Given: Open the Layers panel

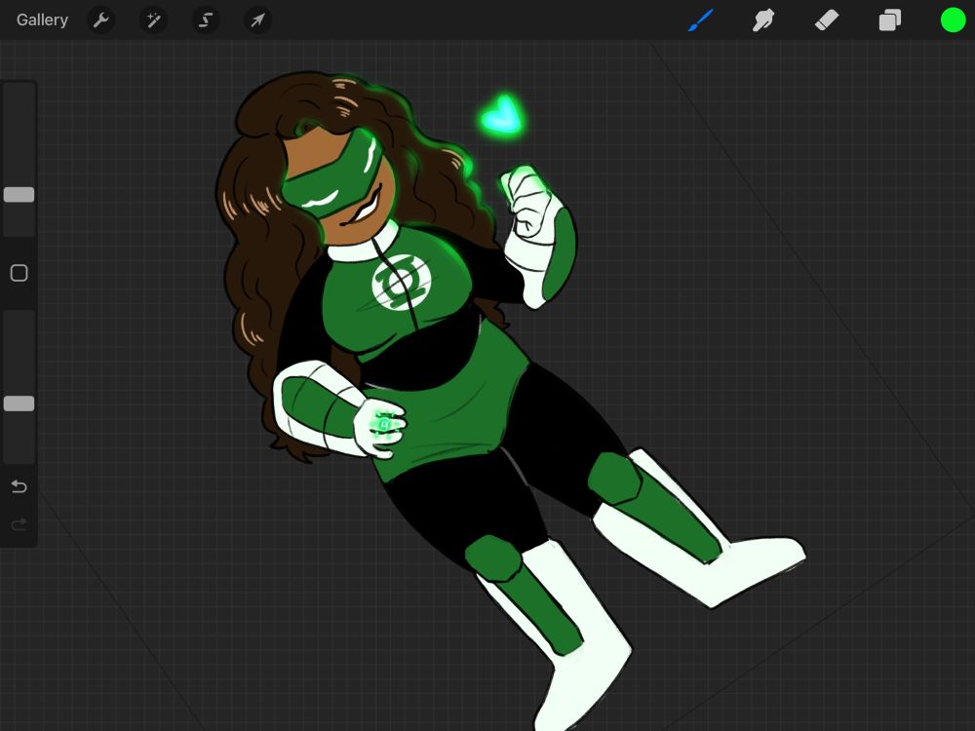Looking at the screenshot, I should tap(890, 19).
